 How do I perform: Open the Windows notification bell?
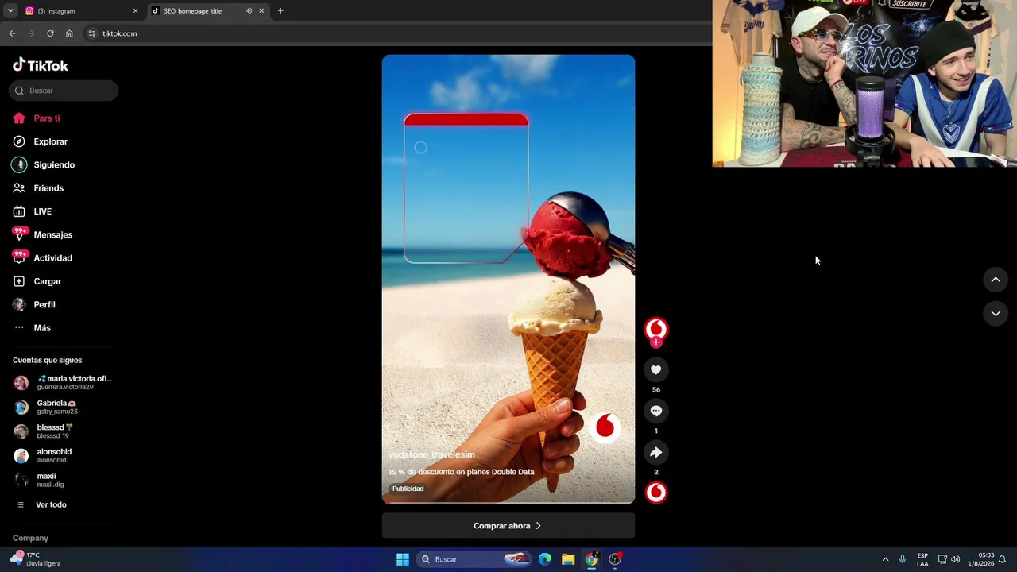1003,559
